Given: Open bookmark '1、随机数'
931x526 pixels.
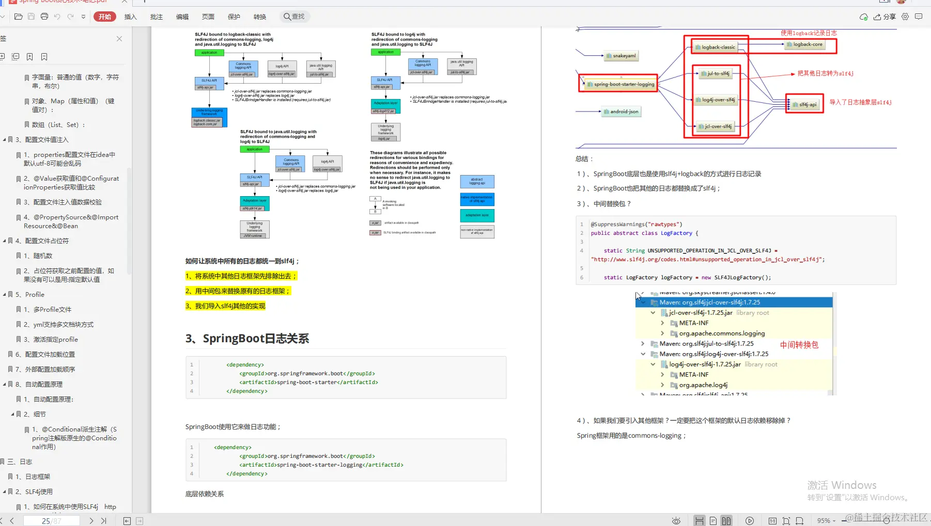Looking at the screenshot, I should tap(38, 256).
